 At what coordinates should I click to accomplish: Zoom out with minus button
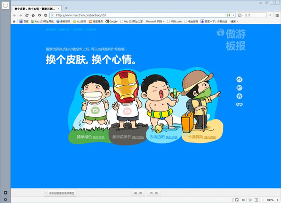[x=263, y=200]
